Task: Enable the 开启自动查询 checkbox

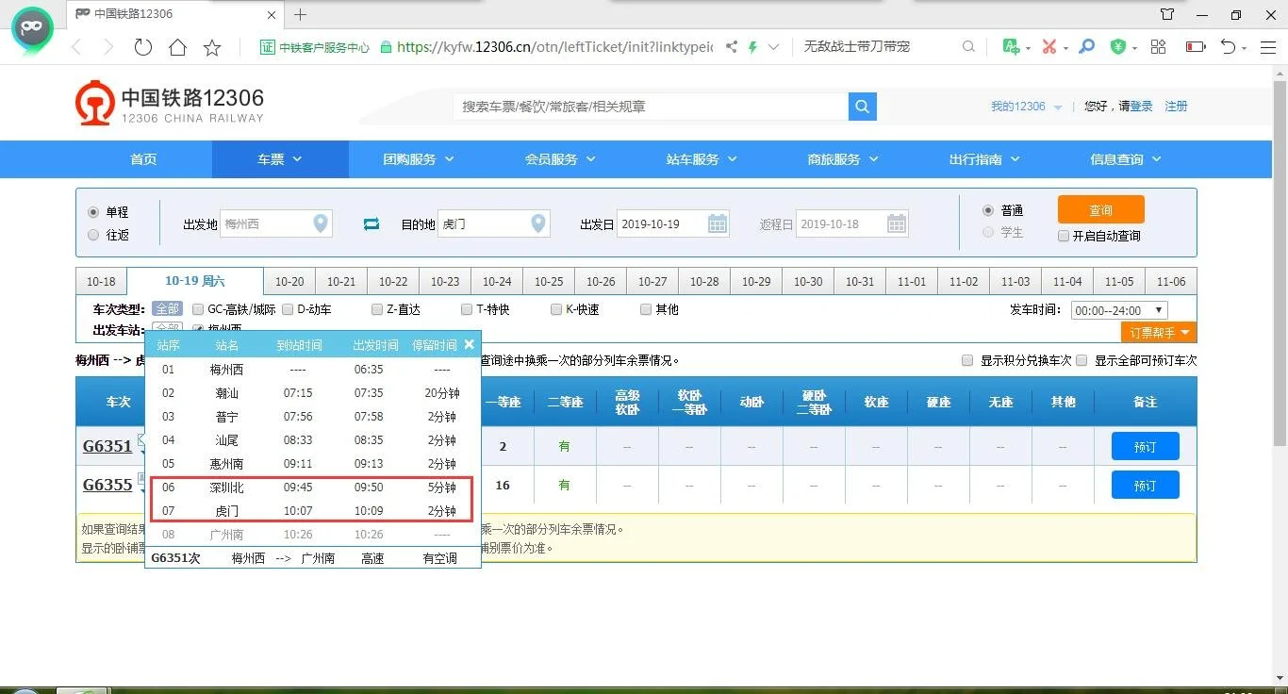Action: tap(1064, 236)
